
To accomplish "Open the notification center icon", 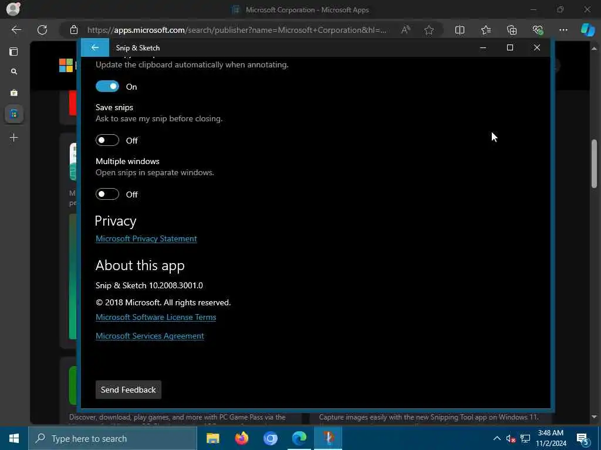I will pyautogui.click(x=583, y=438).
